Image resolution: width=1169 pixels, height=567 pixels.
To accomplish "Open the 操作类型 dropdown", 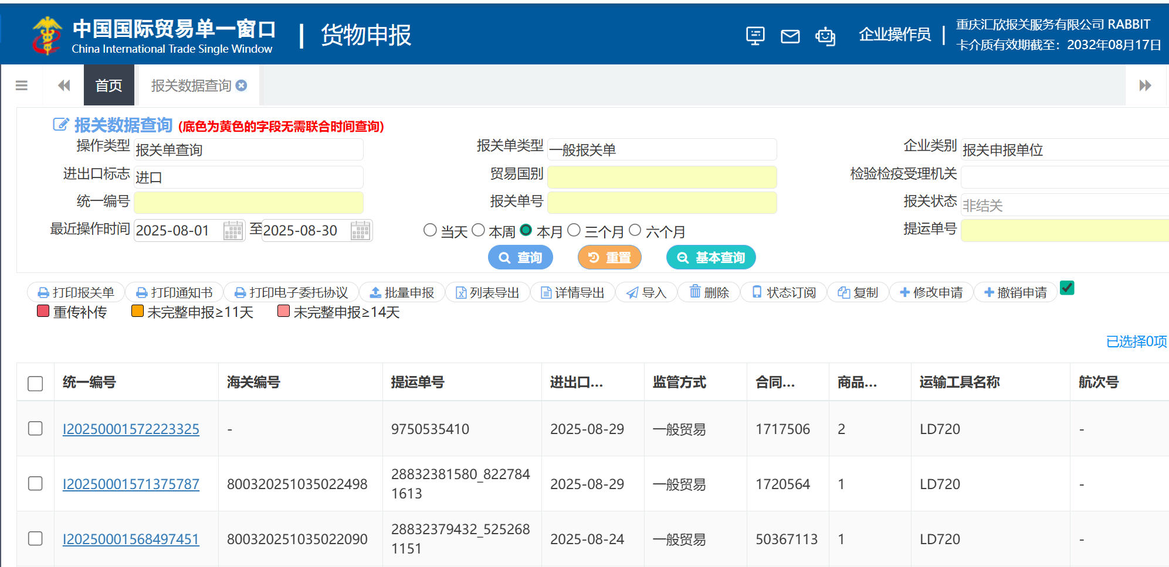I will [x=248, y=150].
